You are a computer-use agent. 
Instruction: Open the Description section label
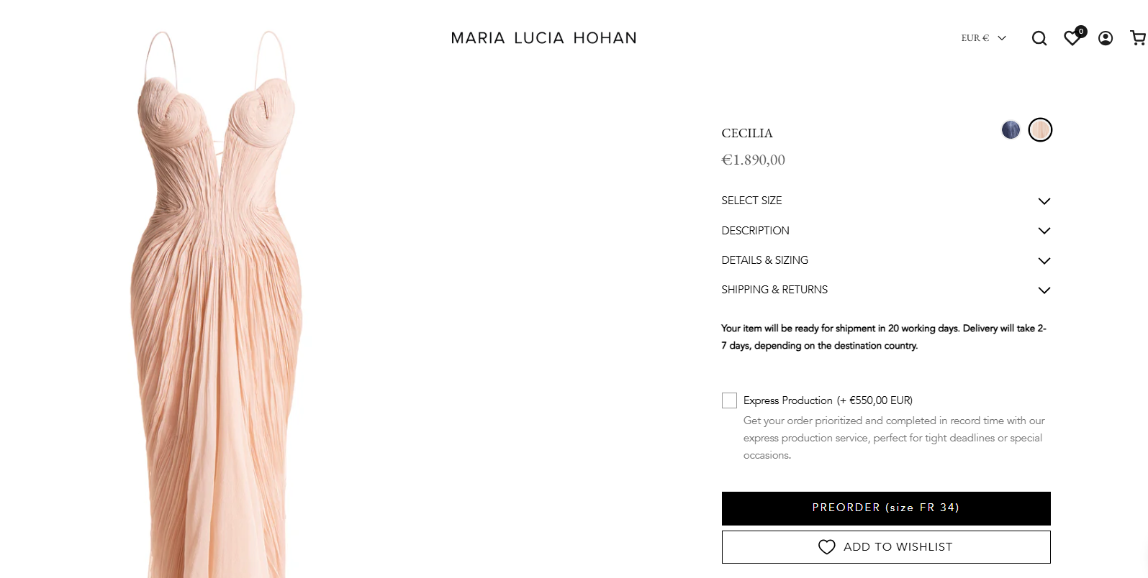pyautogui.click(x=755, y=231)
